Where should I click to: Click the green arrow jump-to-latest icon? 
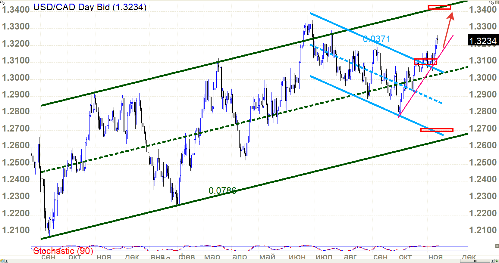coord(497,261)
